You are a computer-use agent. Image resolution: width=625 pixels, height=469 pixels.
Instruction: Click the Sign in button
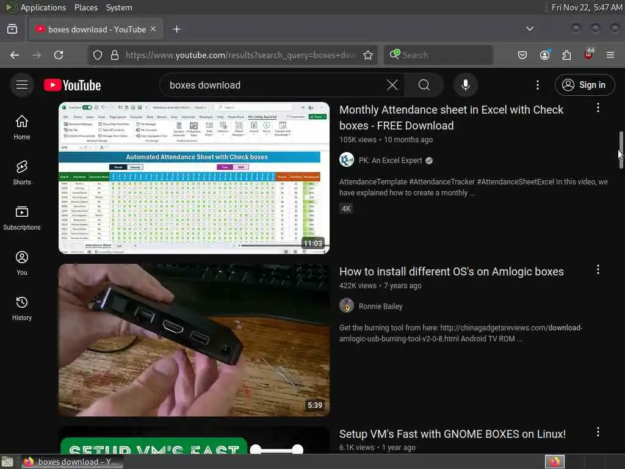585,85
